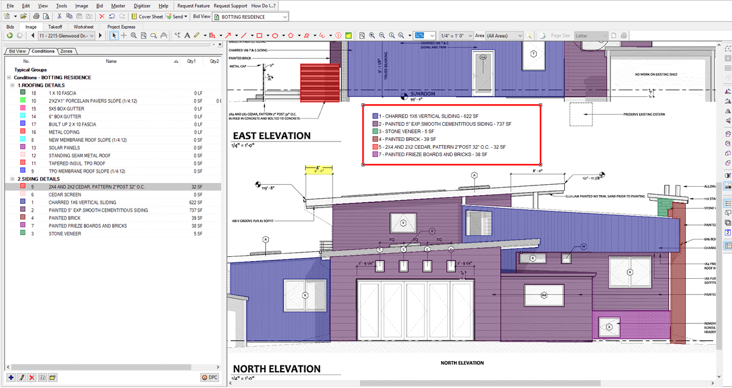Open the Digitizer menu
This screenshot has height=388, width=732.
(142, 5)
